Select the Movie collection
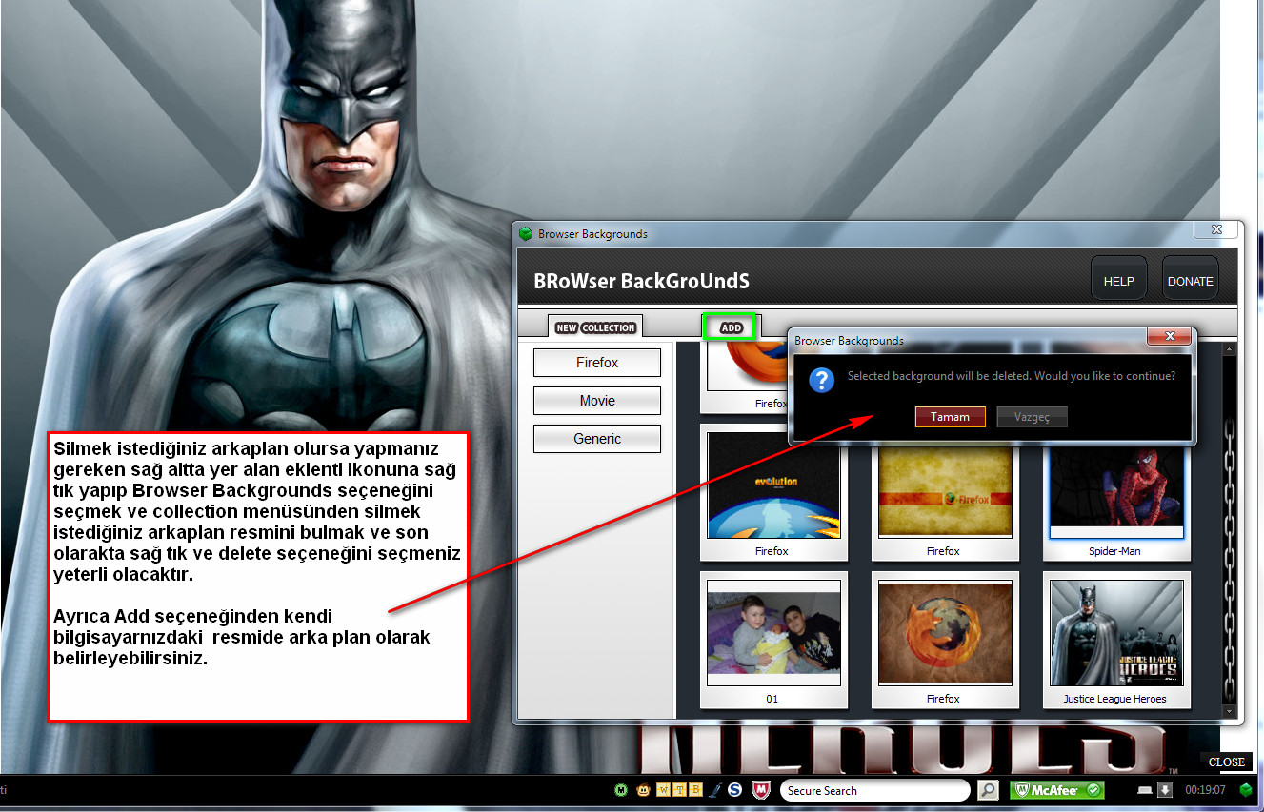Viewport: 1264px width, 812px height. pos(597,401)
